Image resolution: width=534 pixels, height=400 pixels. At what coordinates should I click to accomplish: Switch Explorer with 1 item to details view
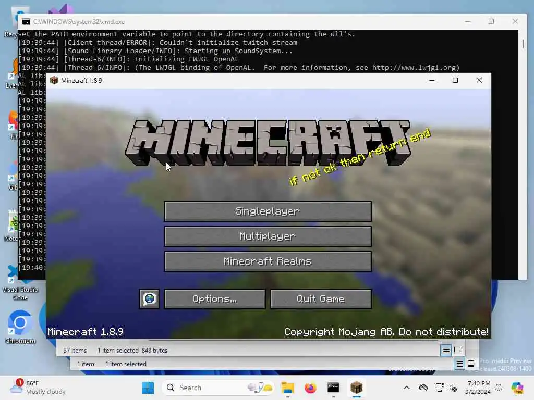coord(459,364)
